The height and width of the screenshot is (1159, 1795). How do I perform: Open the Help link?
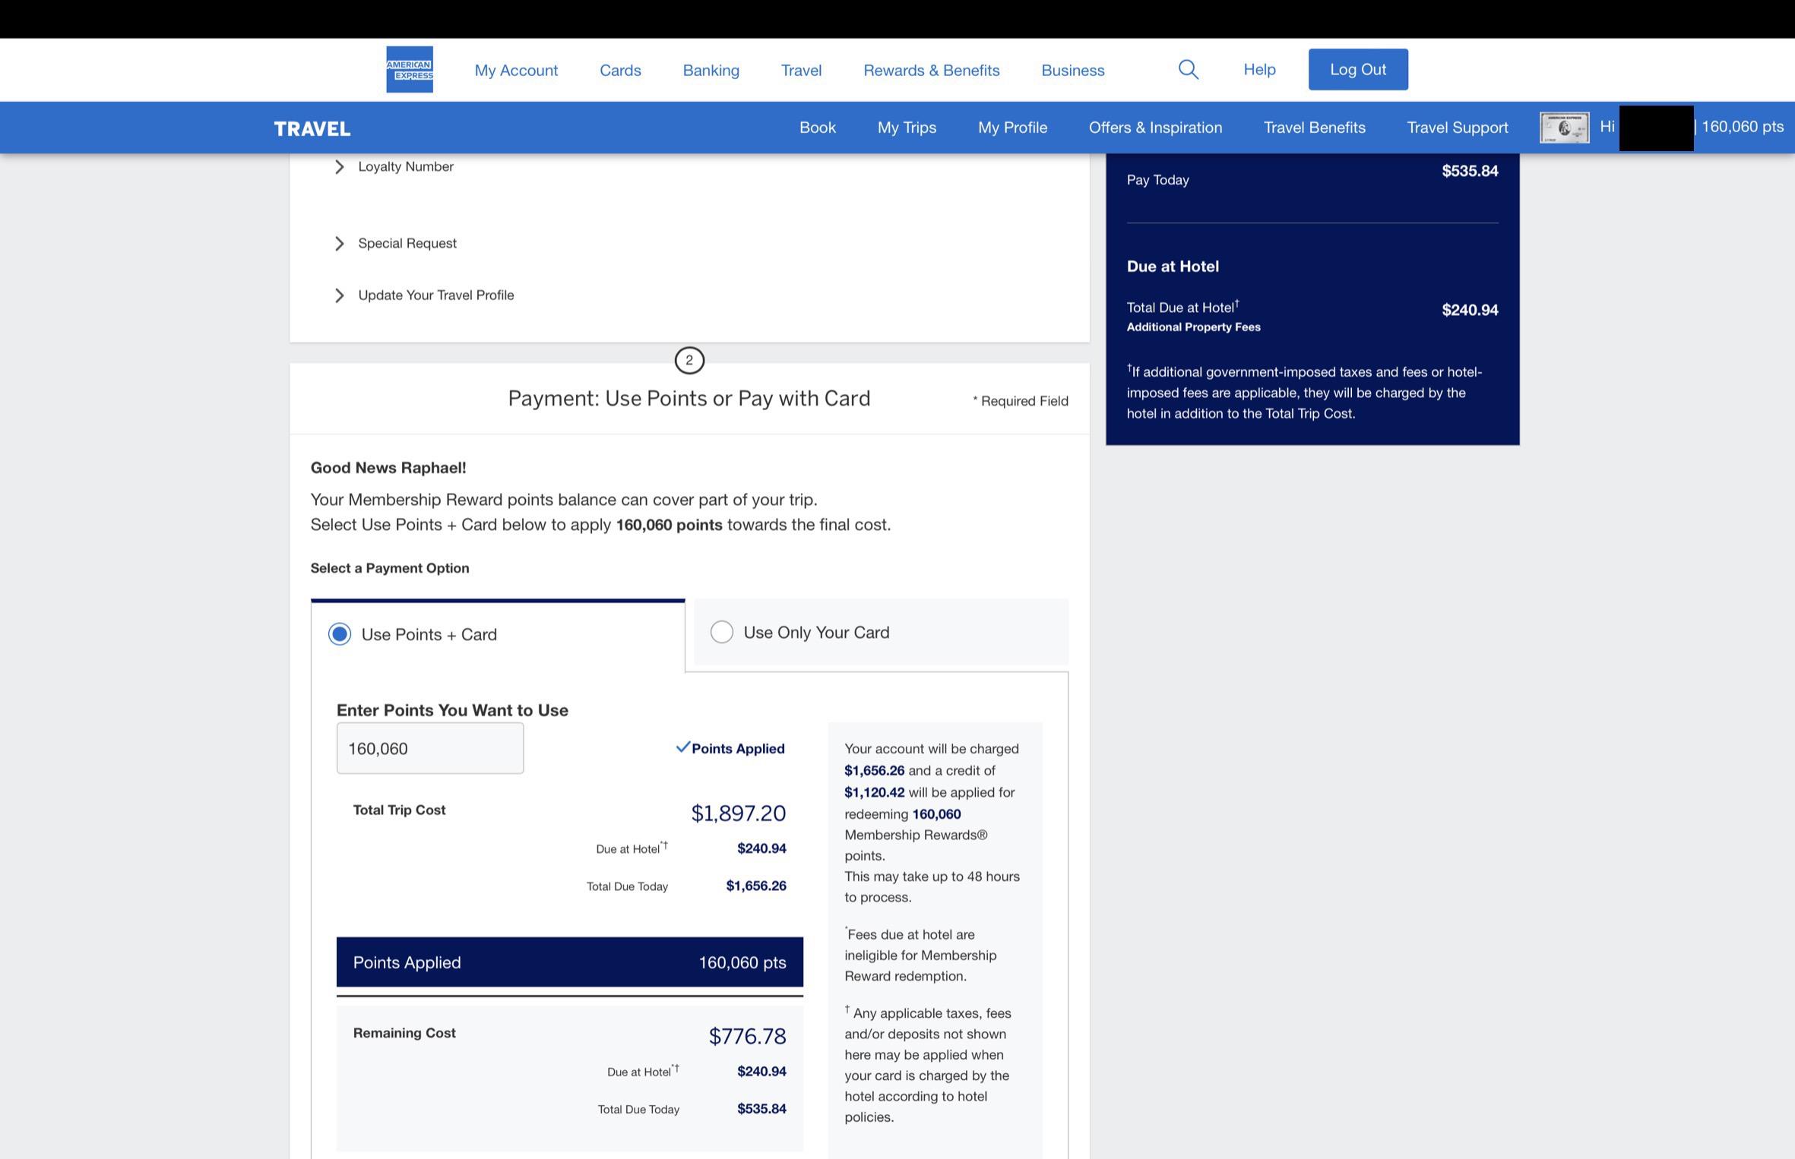pyautogui.click(x=1259, y=70)
